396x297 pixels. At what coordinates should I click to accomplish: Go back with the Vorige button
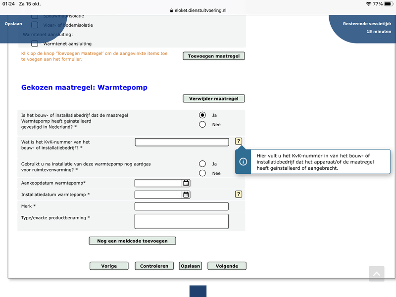pyautogui.click(x=109, y=266)
